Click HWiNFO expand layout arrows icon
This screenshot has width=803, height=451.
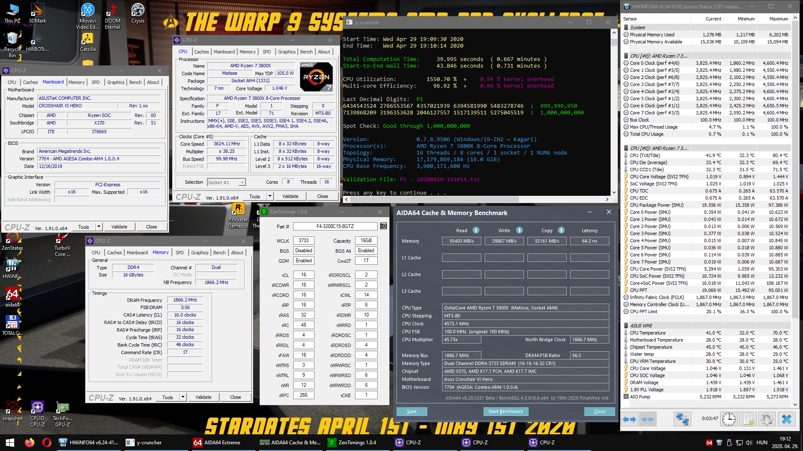tap(629, 419)
